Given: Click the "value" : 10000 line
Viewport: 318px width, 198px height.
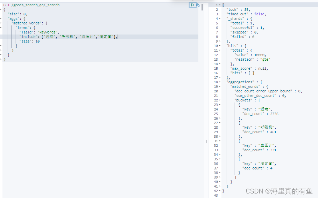Looking at the screenshot, I should [250, 55].
